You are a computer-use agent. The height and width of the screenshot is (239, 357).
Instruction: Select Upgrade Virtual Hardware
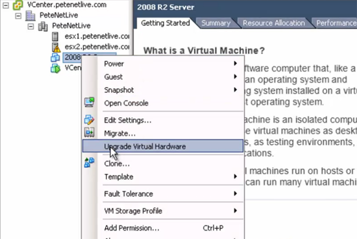[163, 146]
